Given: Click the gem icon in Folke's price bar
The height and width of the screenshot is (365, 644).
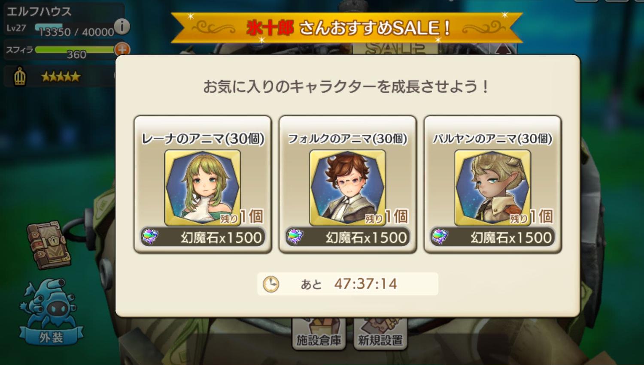Looking at the screenshot, I should point(295,236).
